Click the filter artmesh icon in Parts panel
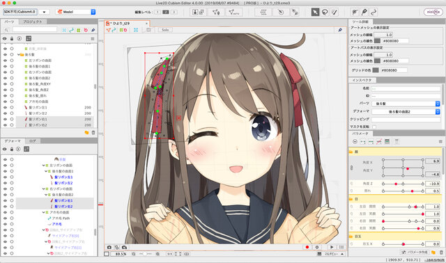 point(64,30)
